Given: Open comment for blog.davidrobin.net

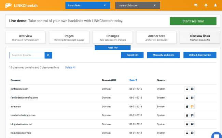Looking at the screenshot, I should pos(192,124).
